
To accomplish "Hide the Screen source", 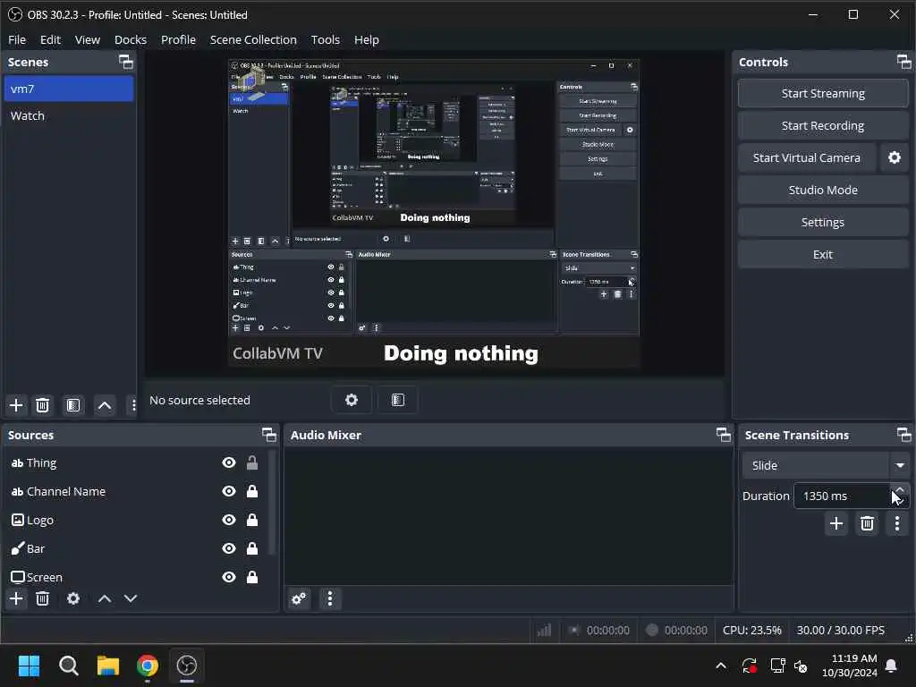I will click(x=229, y=577).
